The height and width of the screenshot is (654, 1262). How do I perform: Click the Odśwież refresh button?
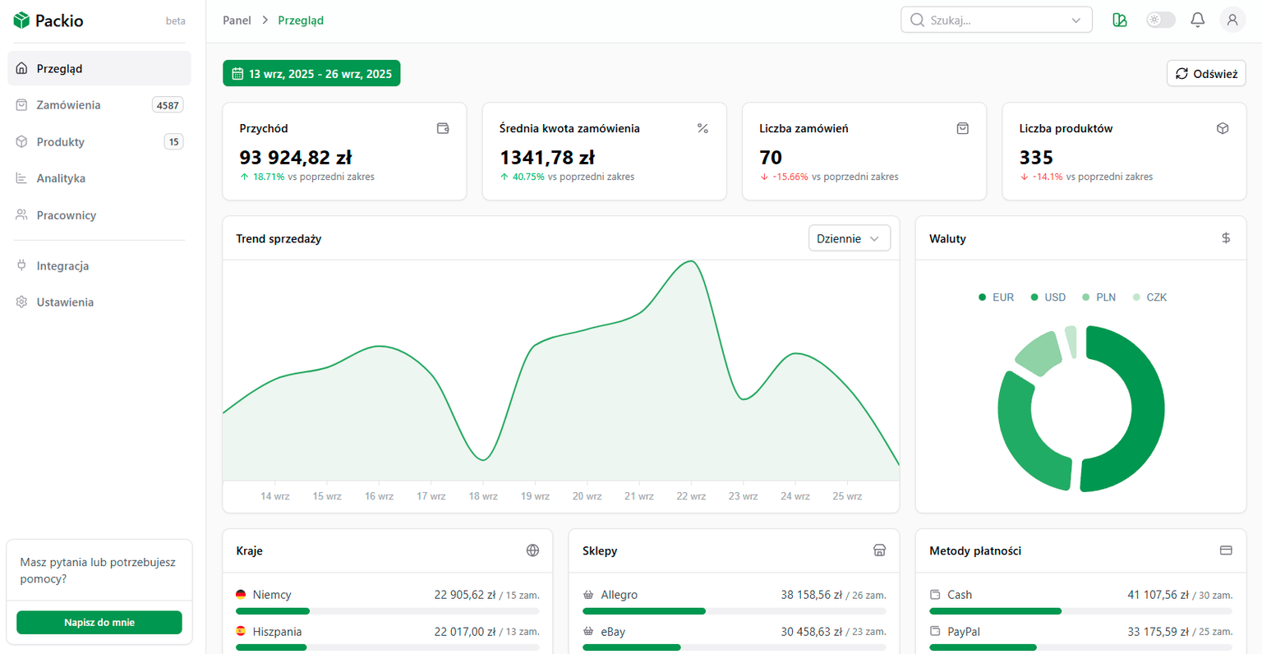pyautogui.click(x=1205, y=74)
